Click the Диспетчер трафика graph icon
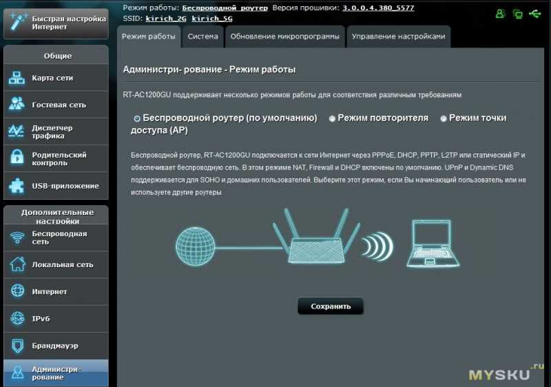 (17, 132)
